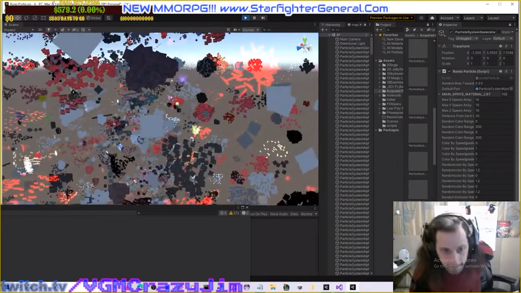The width and height of the screenshot is (521, 293).
Task: Select All Prefabs under Favorites
Action: (x=392, y=52)
